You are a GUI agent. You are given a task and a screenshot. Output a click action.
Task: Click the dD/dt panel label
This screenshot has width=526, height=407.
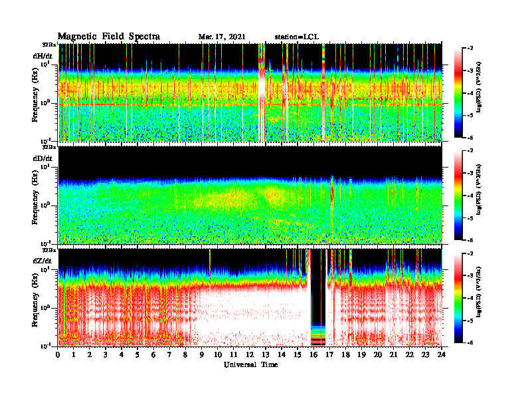[x=43, y=158]
